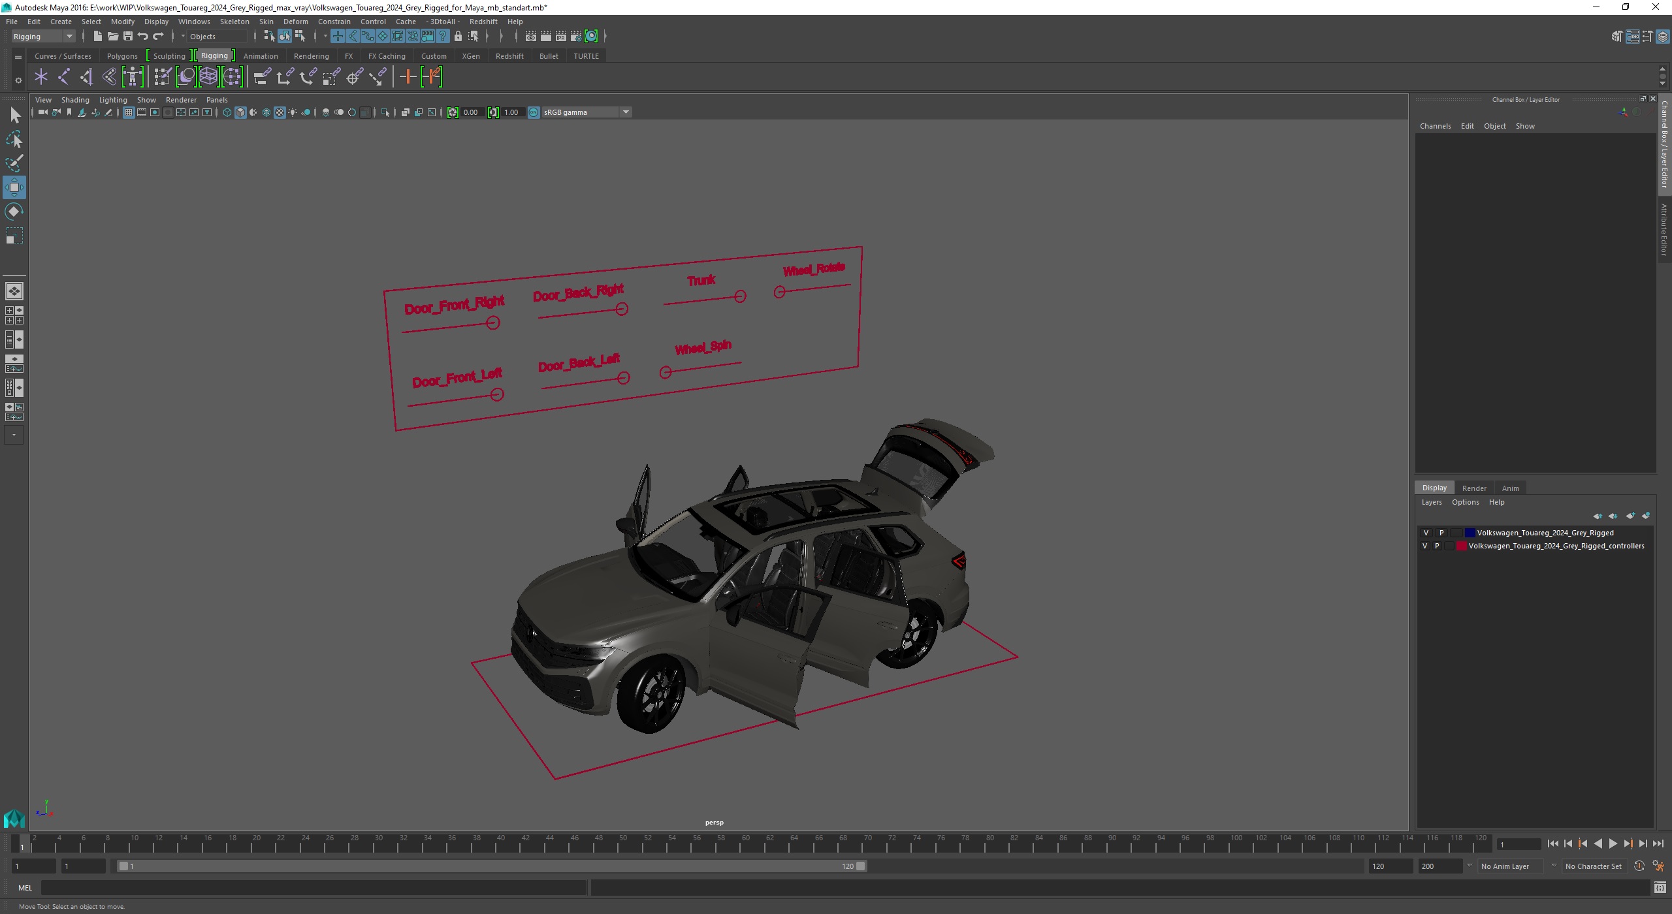1672x914 pixels.
Task: Open the Channels menu in Channel Box
Action: pyautogui.click(x=1435, y=126)
